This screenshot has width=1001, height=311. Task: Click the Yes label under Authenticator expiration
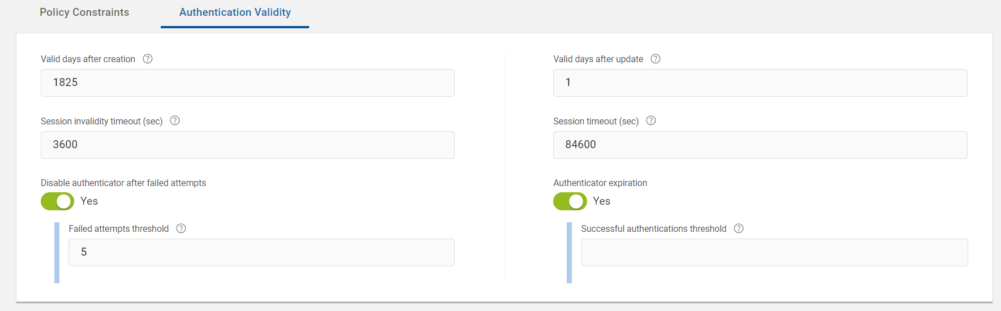601,201
